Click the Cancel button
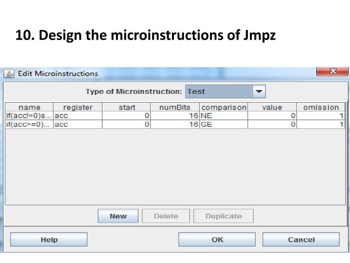350x263 pixels. point(301,239)
